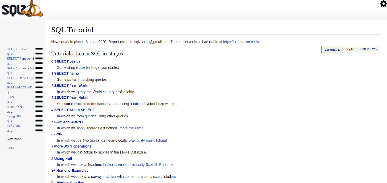Screen dimensions: 387x183
Task: Click text about World country profile table
Action: click(96, 92)
